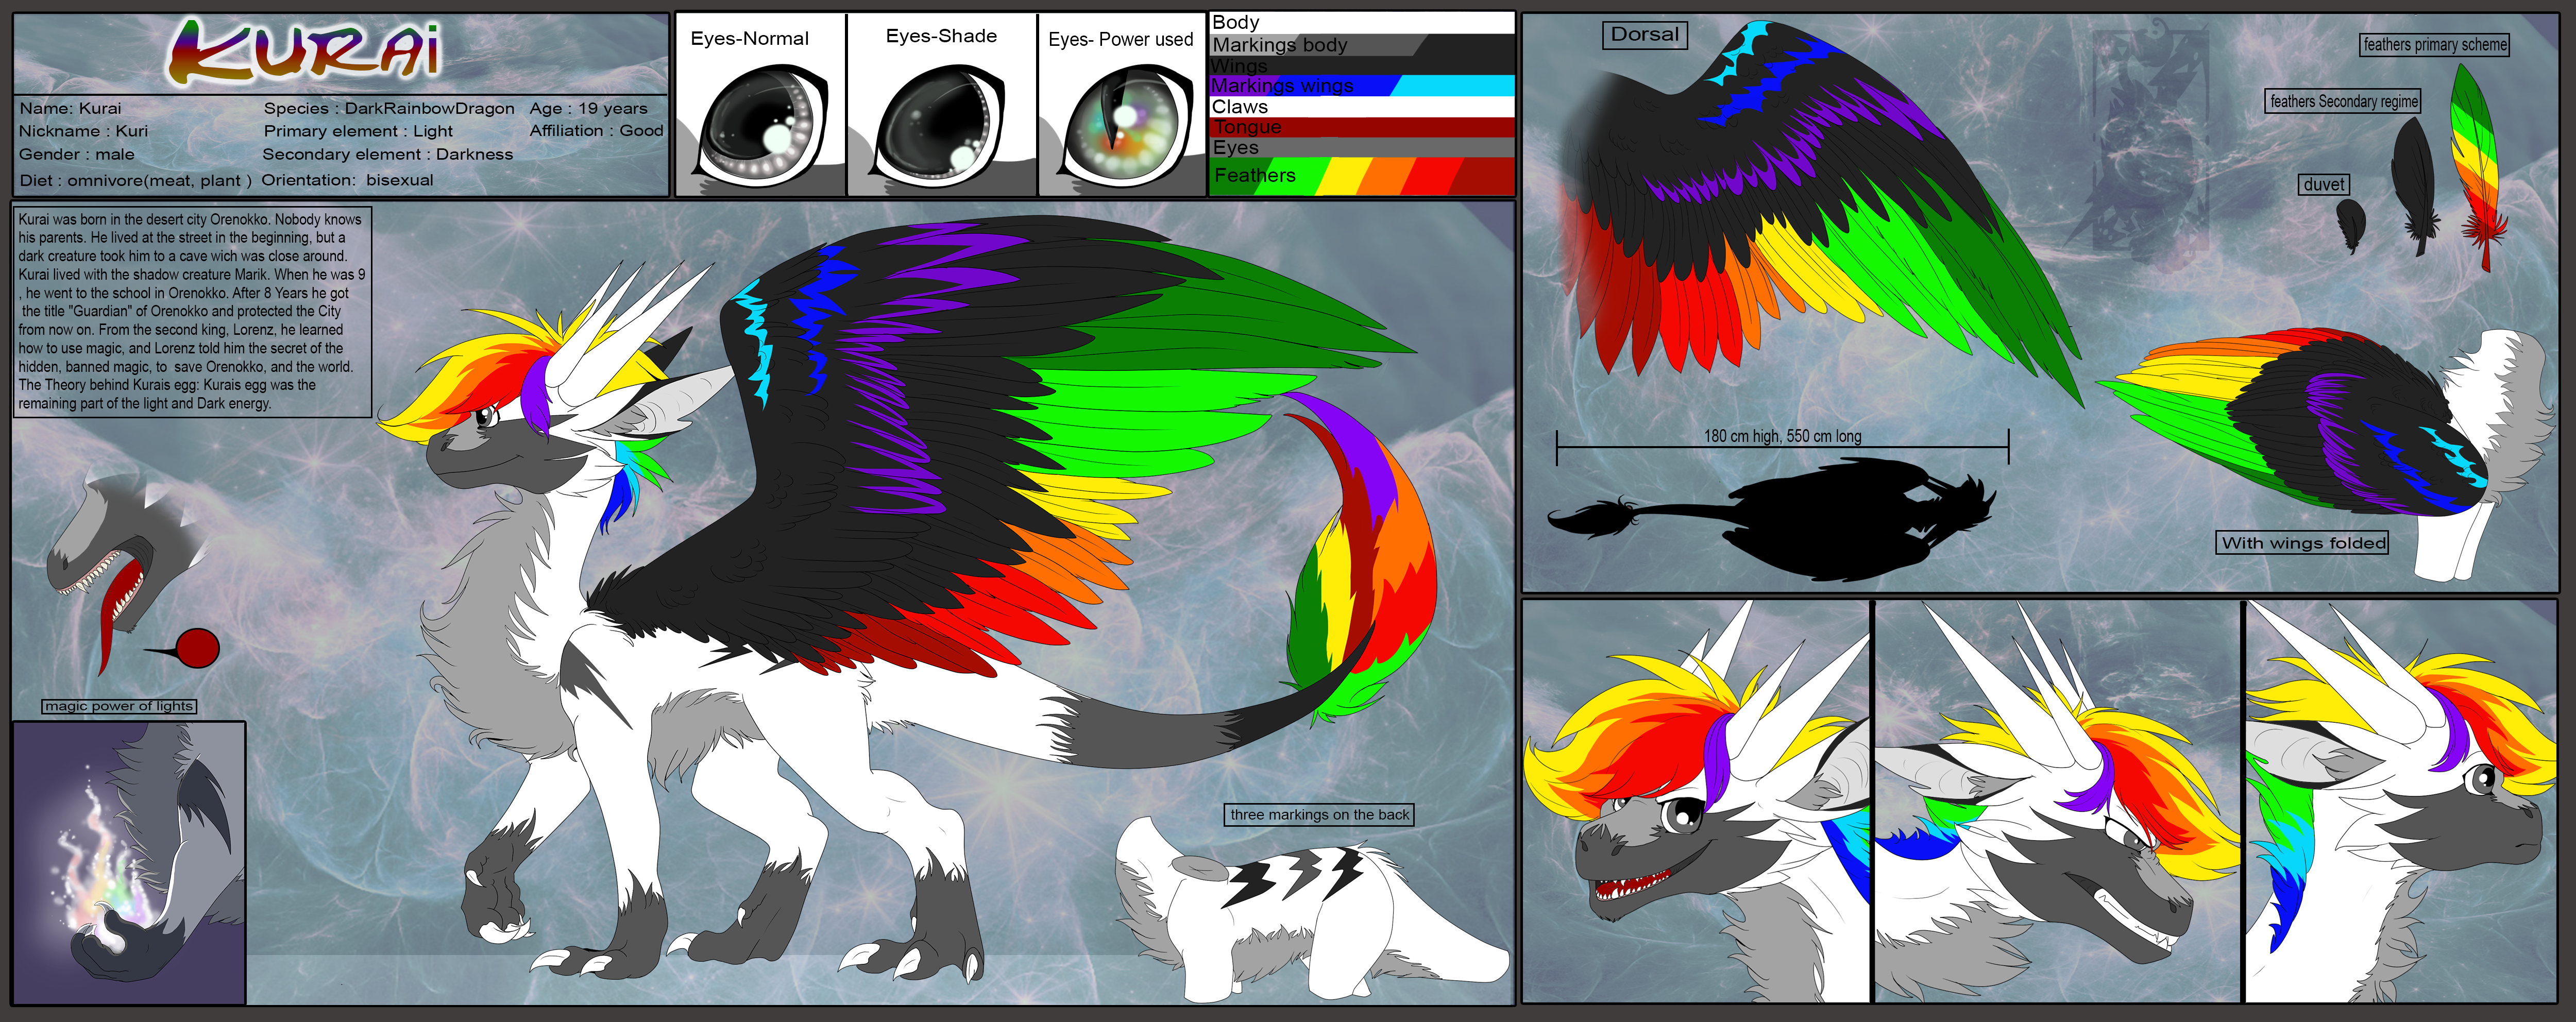The image size is (2576, 1022).
Task: Click the 'Eyes- Power used' label
Action: [x=1120, y=39]
